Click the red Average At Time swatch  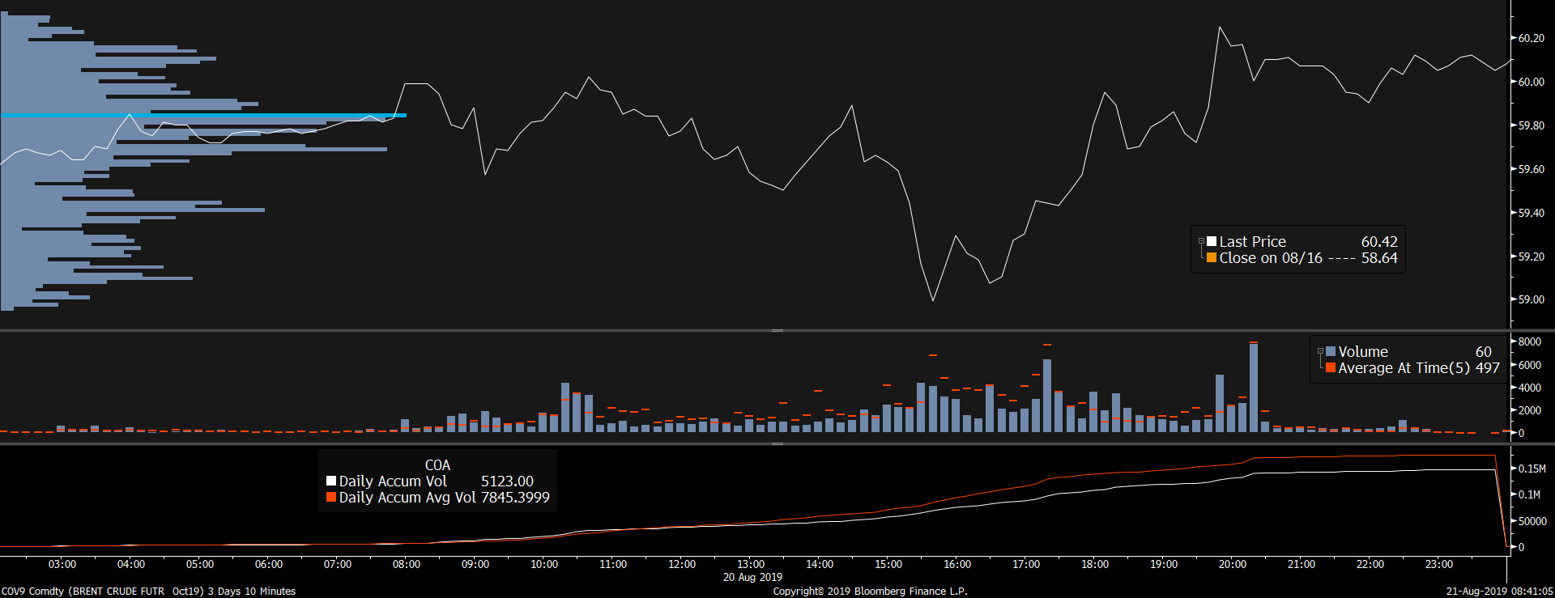pos(1331,367)
